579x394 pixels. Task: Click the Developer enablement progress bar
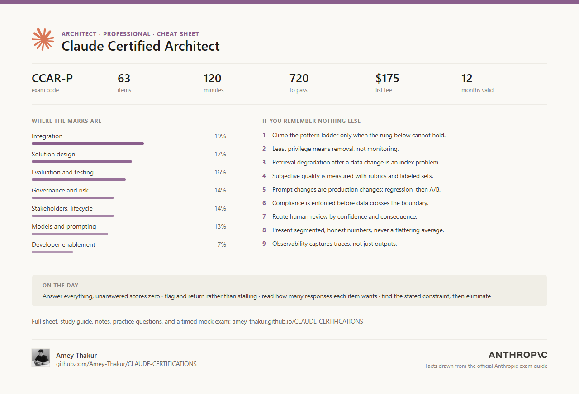pyautogui.click(x=52, y=252)
